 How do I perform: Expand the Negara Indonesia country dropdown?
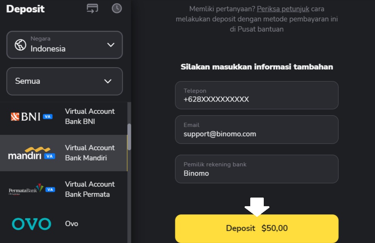tap(65, 45)
